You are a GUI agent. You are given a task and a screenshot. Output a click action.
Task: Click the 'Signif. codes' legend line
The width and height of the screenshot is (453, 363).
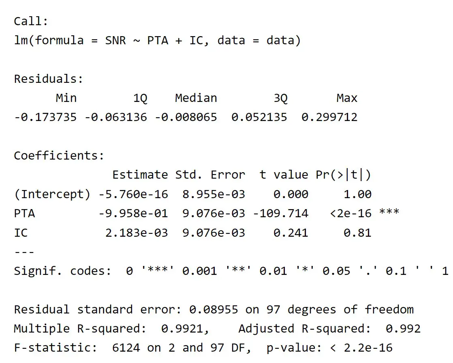coord(231,271)
